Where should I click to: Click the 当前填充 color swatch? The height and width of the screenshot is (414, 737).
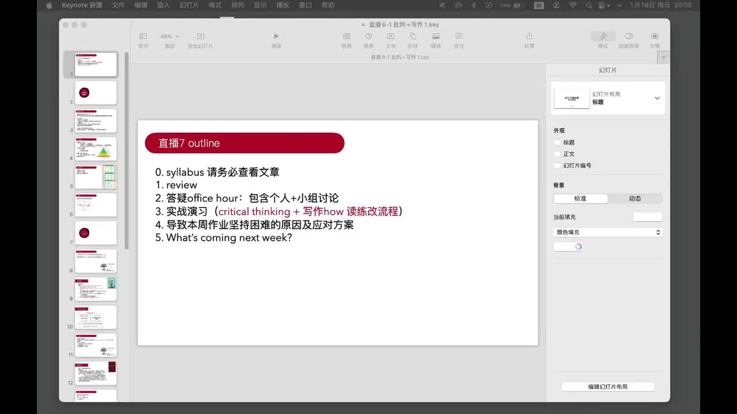pyautogui.click(x=647, y=217)
